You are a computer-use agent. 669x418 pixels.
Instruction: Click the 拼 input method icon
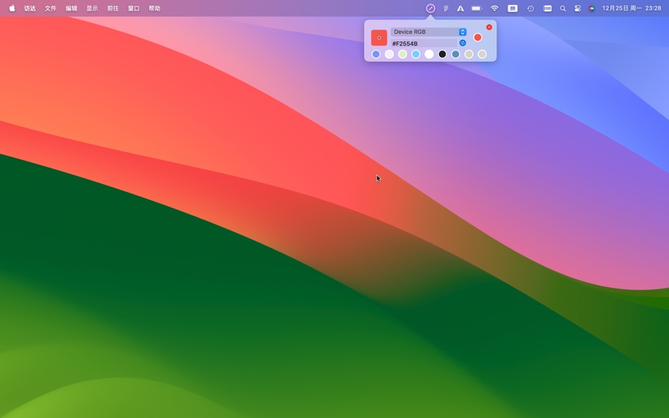[513, 8]
